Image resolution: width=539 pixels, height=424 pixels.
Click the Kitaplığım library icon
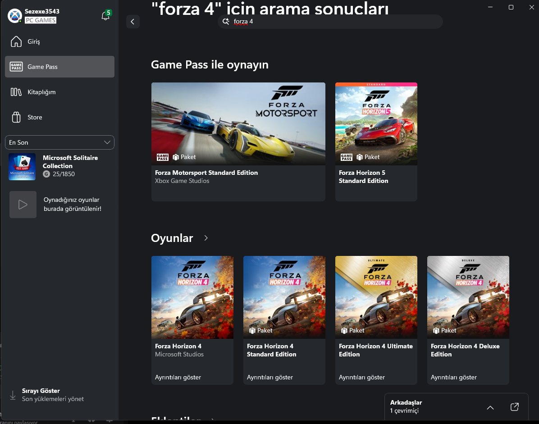[x=16, y=92]
